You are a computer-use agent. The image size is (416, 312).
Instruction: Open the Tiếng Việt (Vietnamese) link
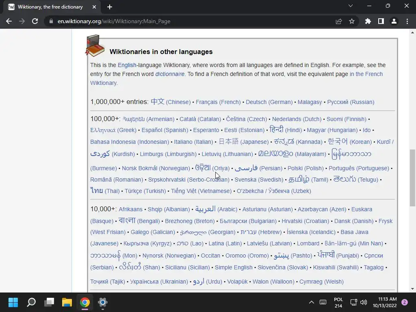[201, 191]
